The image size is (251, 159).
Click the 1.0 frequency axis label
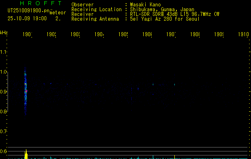(x=4, y=72)
